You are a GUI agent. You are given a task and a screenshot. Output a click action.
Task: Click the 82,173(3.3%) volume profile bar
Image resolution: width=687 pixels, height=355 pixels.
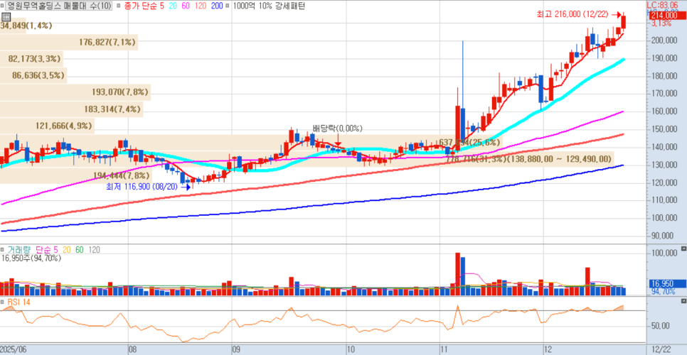pyautogui.click(x=31, y=58)
